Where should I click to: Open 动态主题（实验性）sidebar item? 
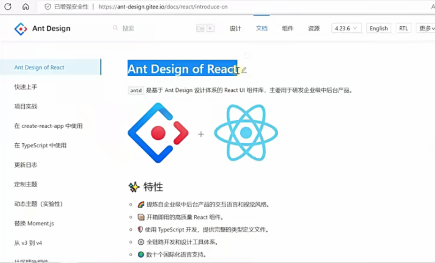click(x=39, y=204)
